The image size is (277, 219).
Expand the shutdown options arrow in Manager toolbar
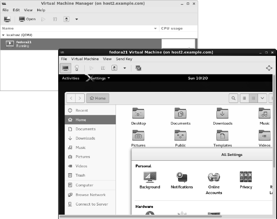click(x=76, y=19)
